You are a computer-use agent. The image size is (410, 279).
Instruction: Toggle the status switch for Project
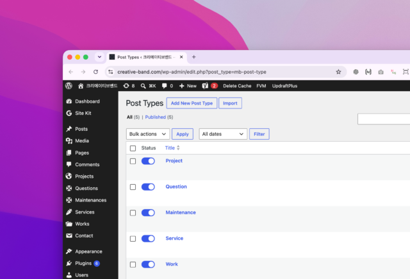[x=148, y=161]
